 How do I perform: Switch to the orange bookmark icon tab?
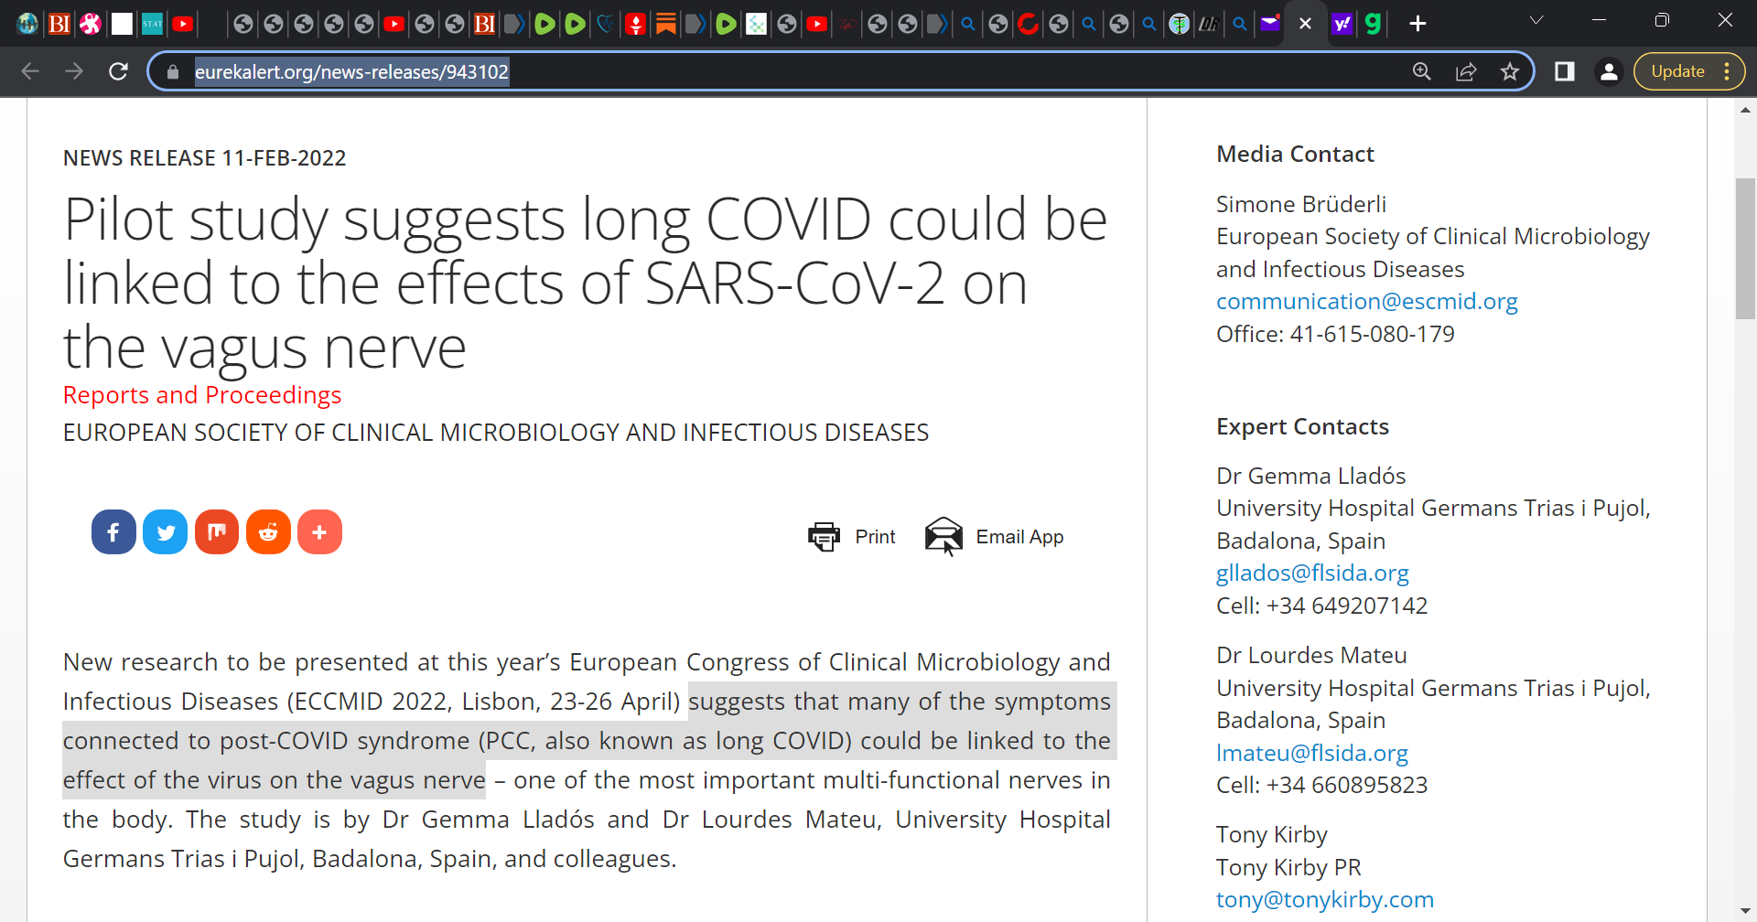665,24
